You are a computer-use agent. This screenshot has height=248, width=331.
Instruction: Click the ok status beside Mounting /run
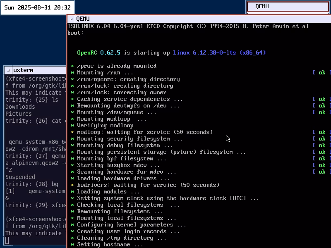(x=321, y=73)
